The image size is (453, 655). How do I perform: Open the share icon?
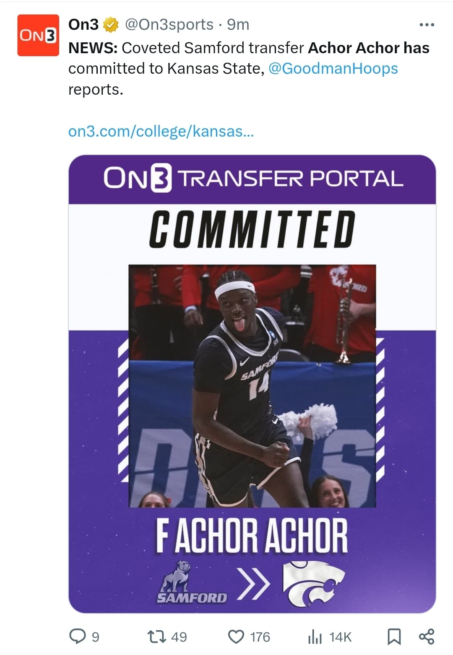tap(427, 636)
